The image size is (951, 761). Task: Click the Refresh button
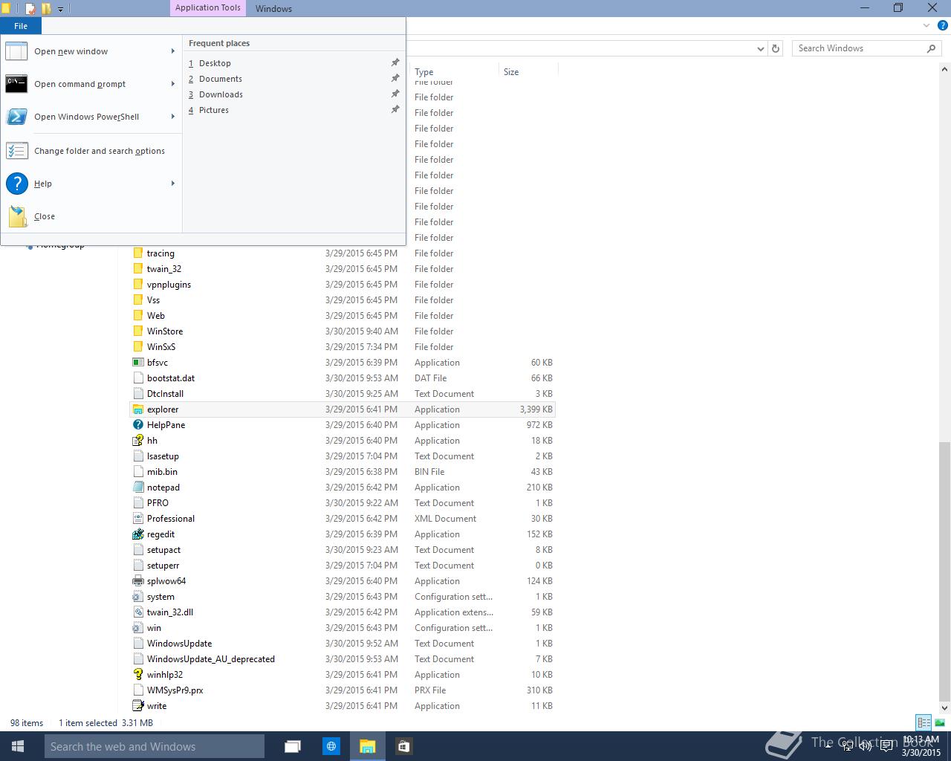point(776,48)
